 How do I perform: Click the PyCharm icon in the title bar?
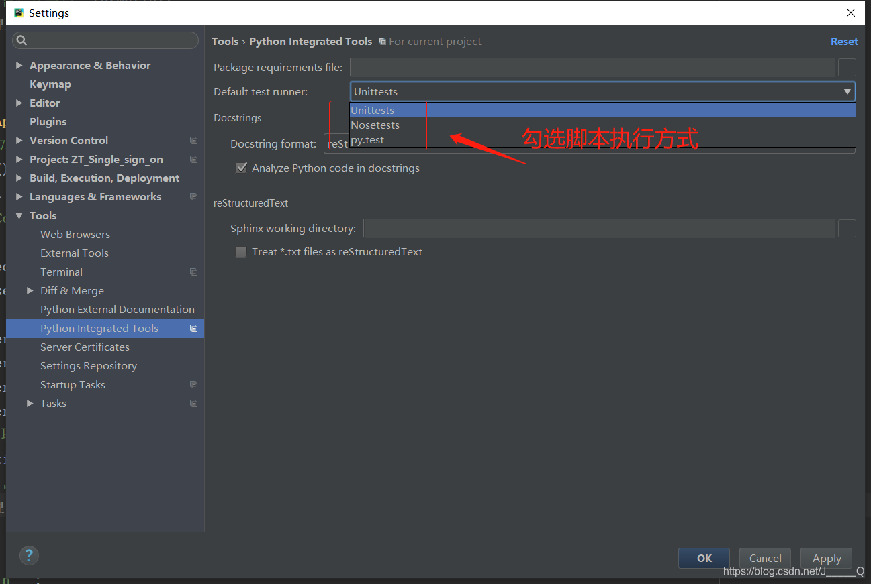point(19,13)
